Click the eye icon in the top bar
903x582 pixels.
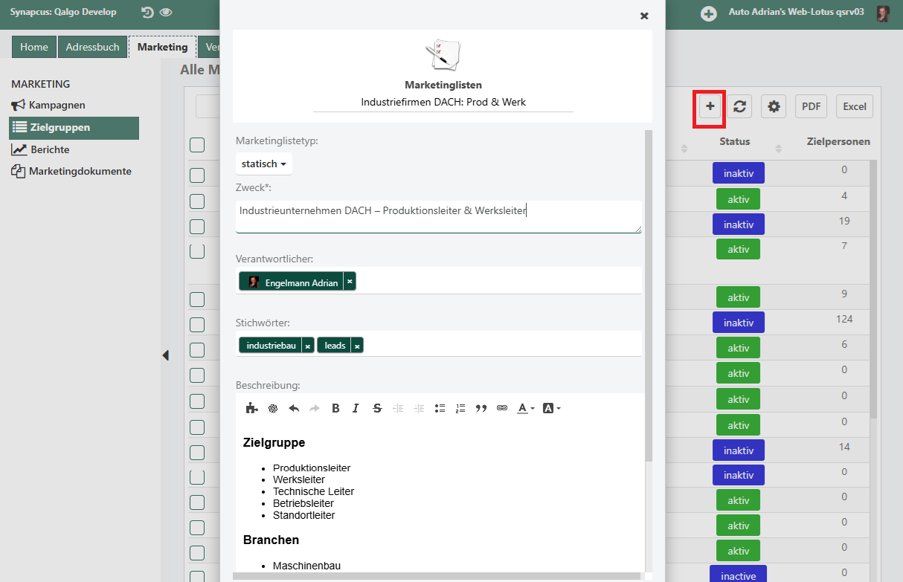165,13
